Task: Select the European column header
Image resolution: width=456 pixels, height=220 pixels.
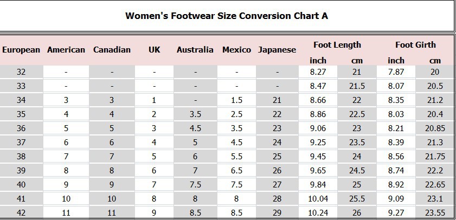Action: [x=21, y=50]
